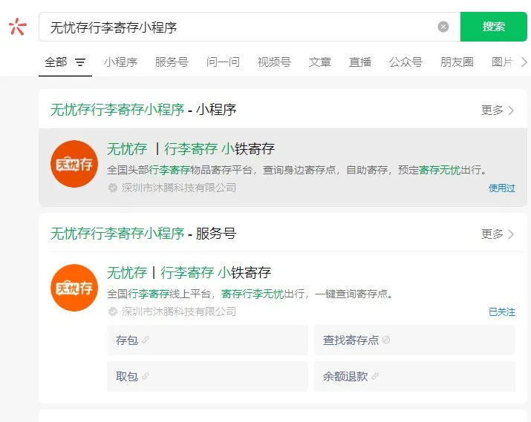The image size is (531, 422).
Task: Click the clear search text X icon
Action: pos(443,27)
